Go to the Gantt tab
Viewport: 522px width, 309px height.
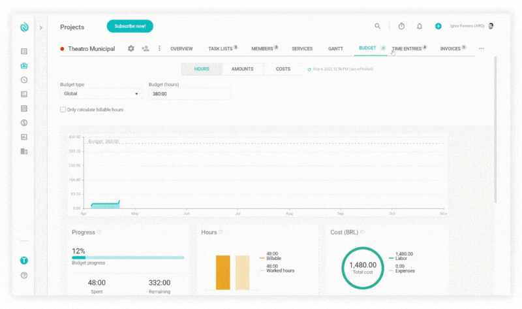[x=335, y=49]
